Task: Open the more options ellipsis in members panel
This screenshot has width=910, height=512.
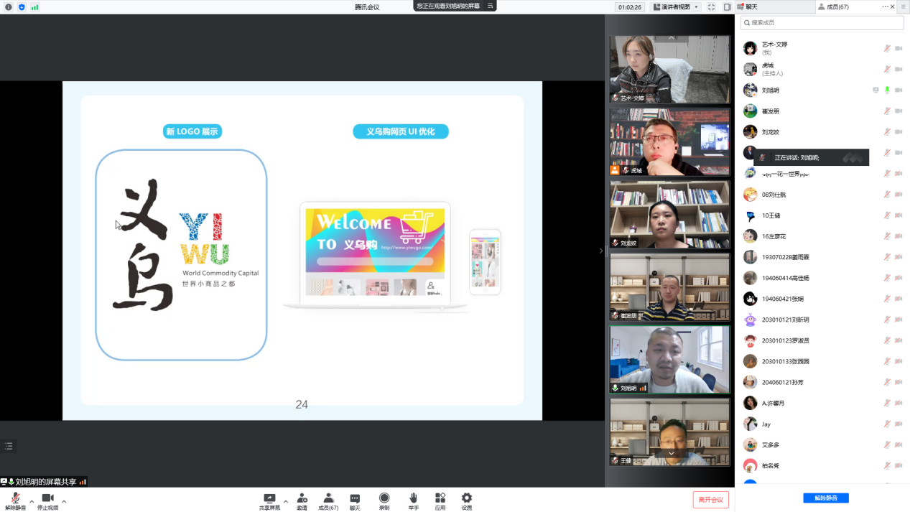Action: (886, 6)
